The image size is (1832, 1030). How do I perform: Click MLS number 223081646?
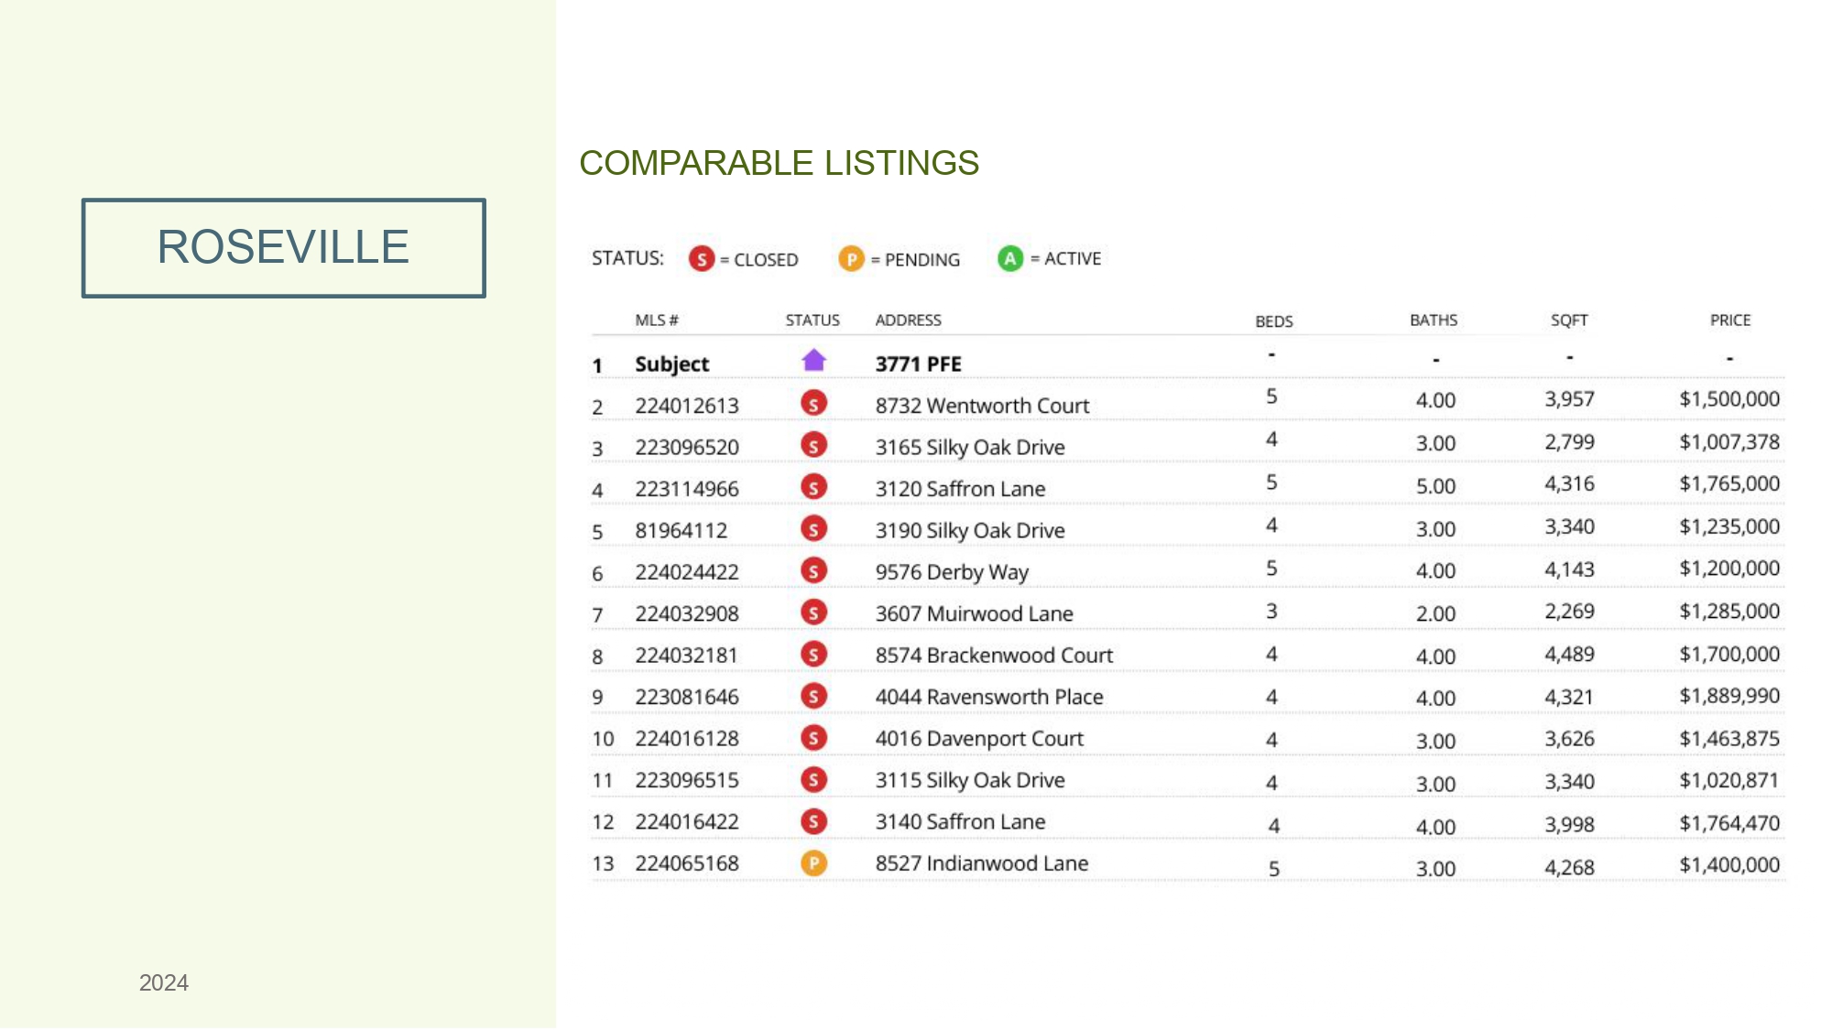pyautogui.click(x=687, y=698)
